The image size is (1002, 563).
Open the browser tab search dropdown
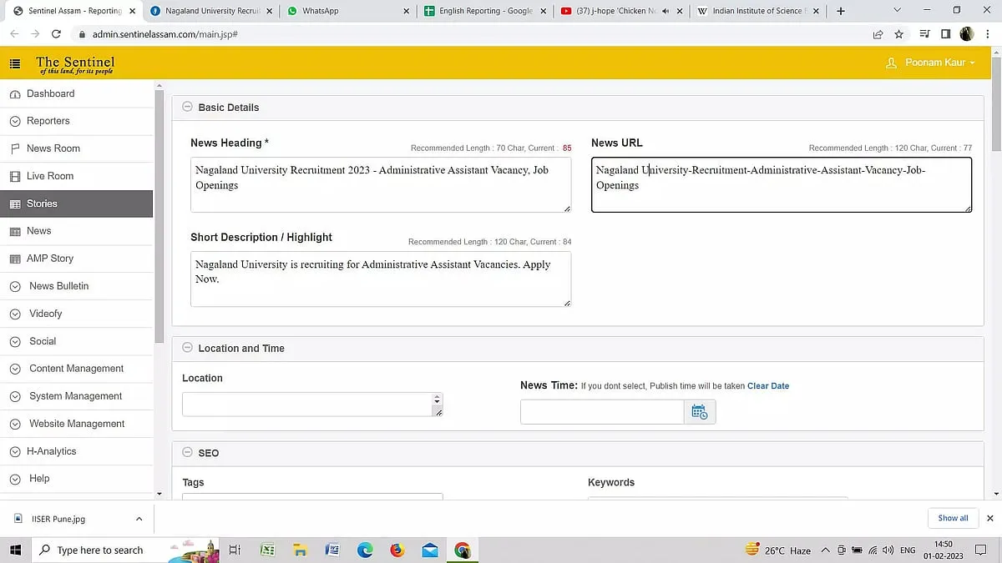tap(898, 11)
